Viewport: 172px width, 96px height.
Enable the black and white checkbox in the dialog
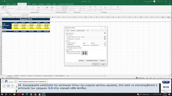(67, 45)
